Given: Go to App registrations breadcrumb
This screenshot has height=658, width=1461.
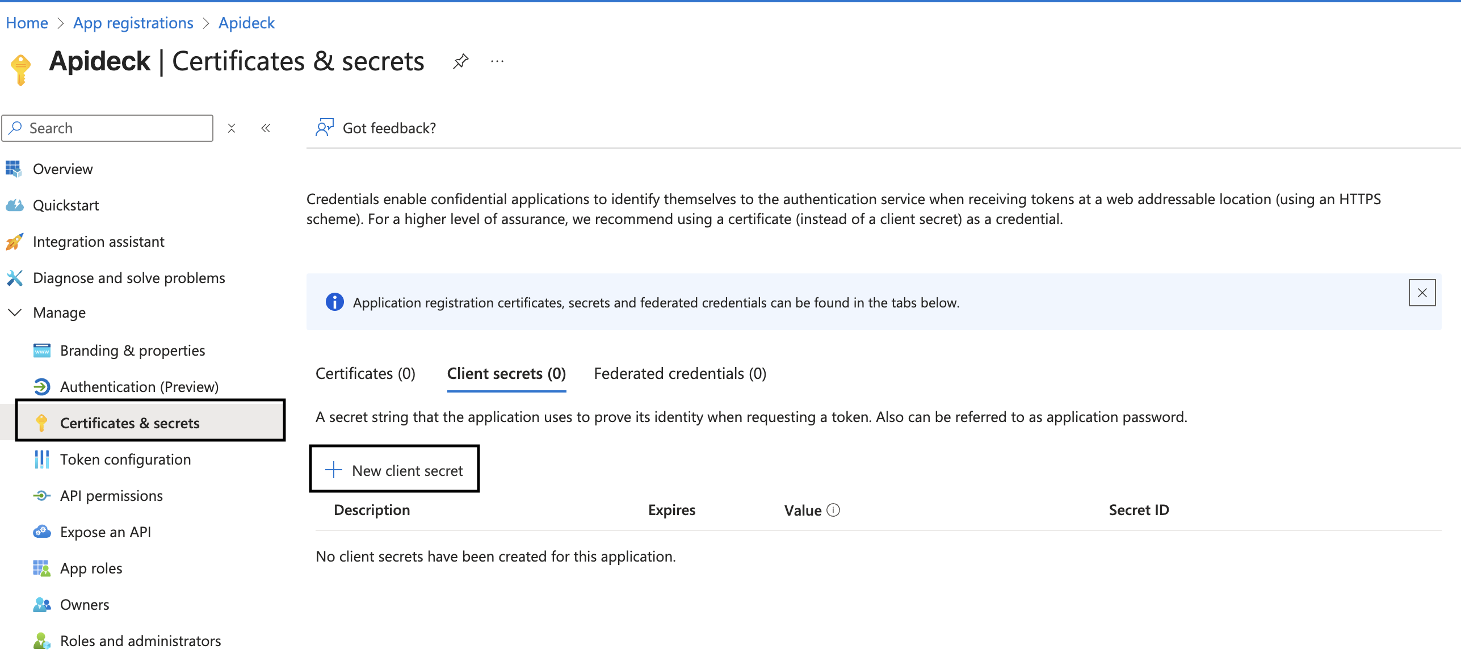Looking at the screenshot, I should (x=133, y=23).
